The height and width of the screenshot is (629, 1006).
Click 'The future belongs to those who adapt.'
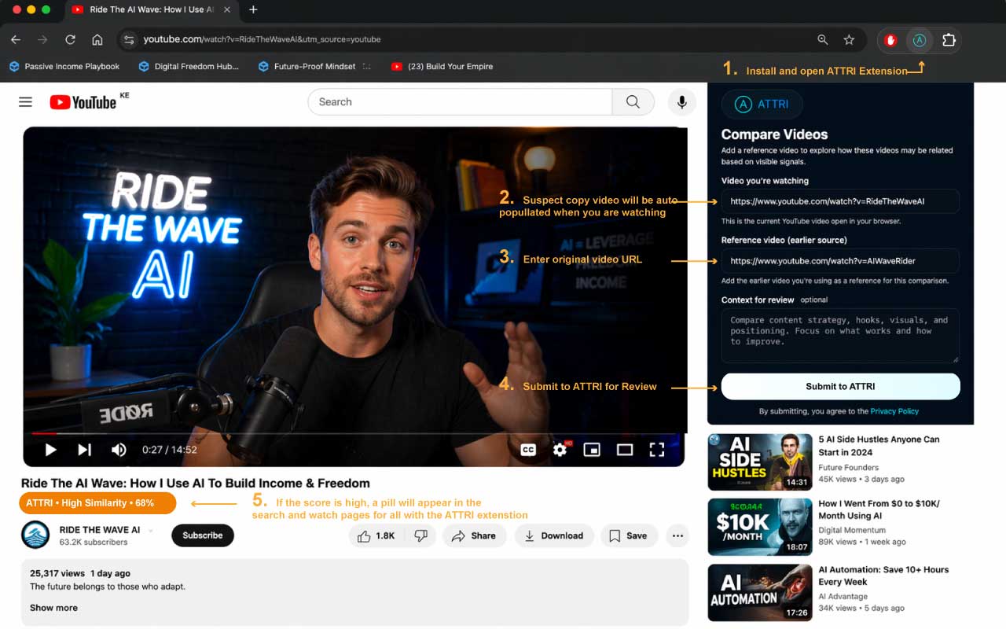(108, 587)
